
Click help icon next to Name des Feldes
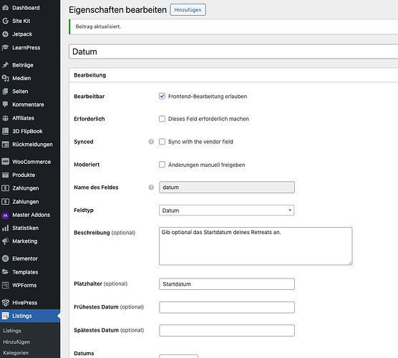151,188
